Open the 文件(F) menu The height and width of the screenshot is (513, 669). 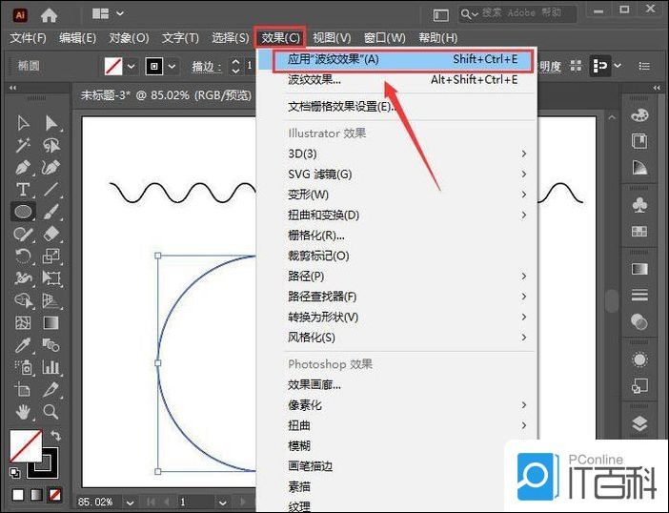[x=29, y=38]
